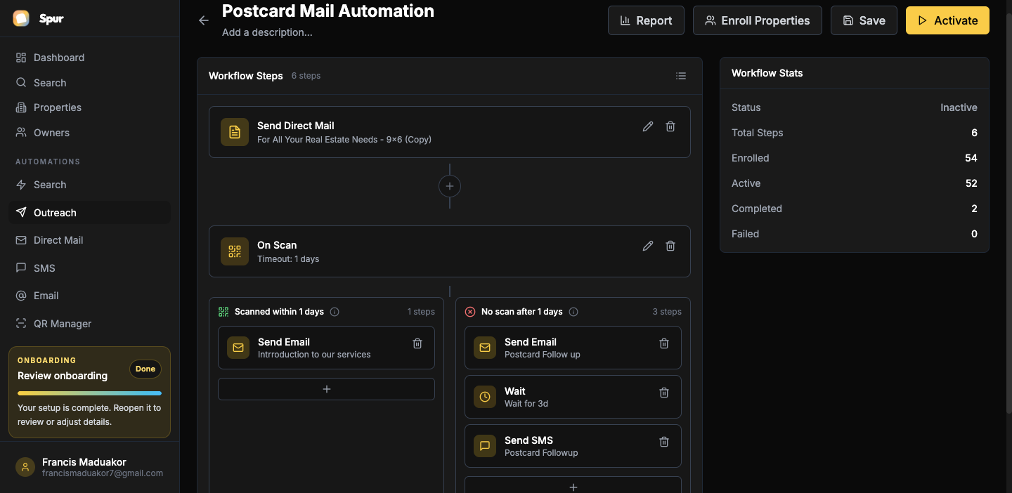Go back using the left arrow
Image resolution: width=1012 pixels, height=493 pixels.
point(204,20)
